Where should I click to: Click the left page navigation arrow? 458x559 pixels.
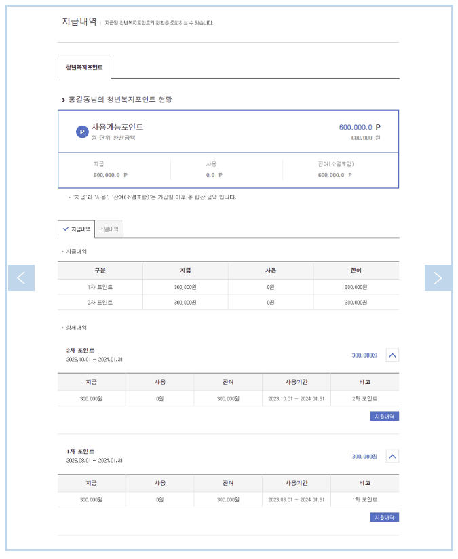pyautogui.click(x=22, y=277)
